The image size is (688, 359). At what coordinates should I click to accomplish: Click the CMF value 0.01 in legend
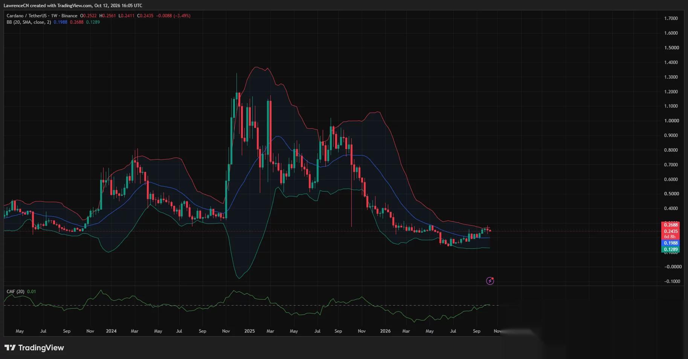pyautogui.click(x=32, y=292)
